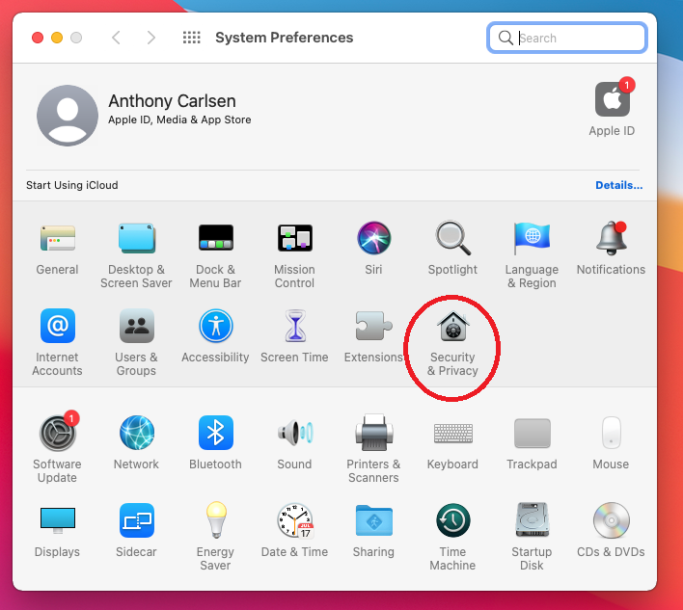683x610 pixels.
Task: Click 'Apple ID, Media & App Store' subtitle
Action: pos(179,119)
